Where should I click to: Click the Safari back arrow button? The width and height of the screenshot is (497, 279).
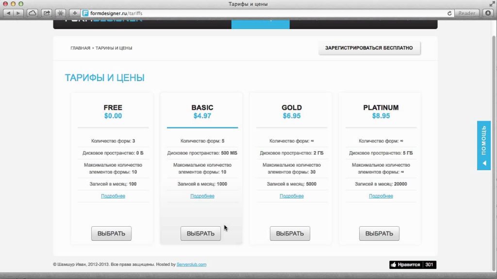coord(9,13)
